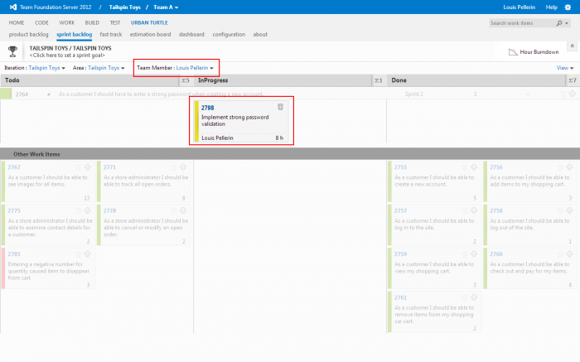
Task: Click the sprint goal trophy icon
Action: (x=13, y=51)
